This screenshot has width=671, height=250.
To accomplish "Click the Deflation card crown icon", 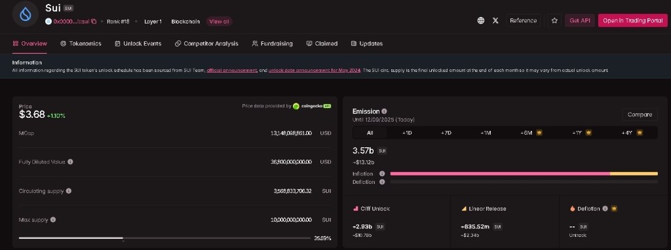I will pyautogui.click(x=615, y=209).
